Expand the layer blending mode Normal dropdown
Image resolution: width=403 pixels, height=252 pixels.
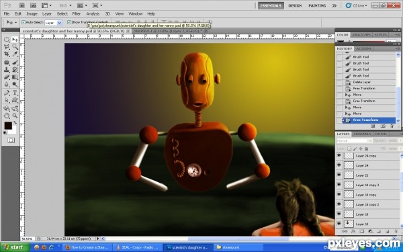(354, 140)
